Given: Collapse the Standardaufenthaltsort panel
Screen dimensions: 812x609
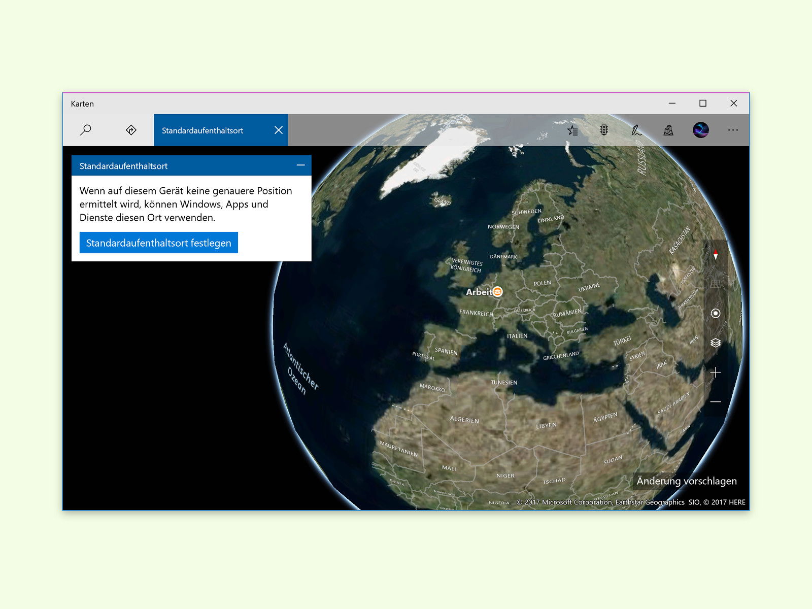Looking at the screenshot, I should point(301,165).
